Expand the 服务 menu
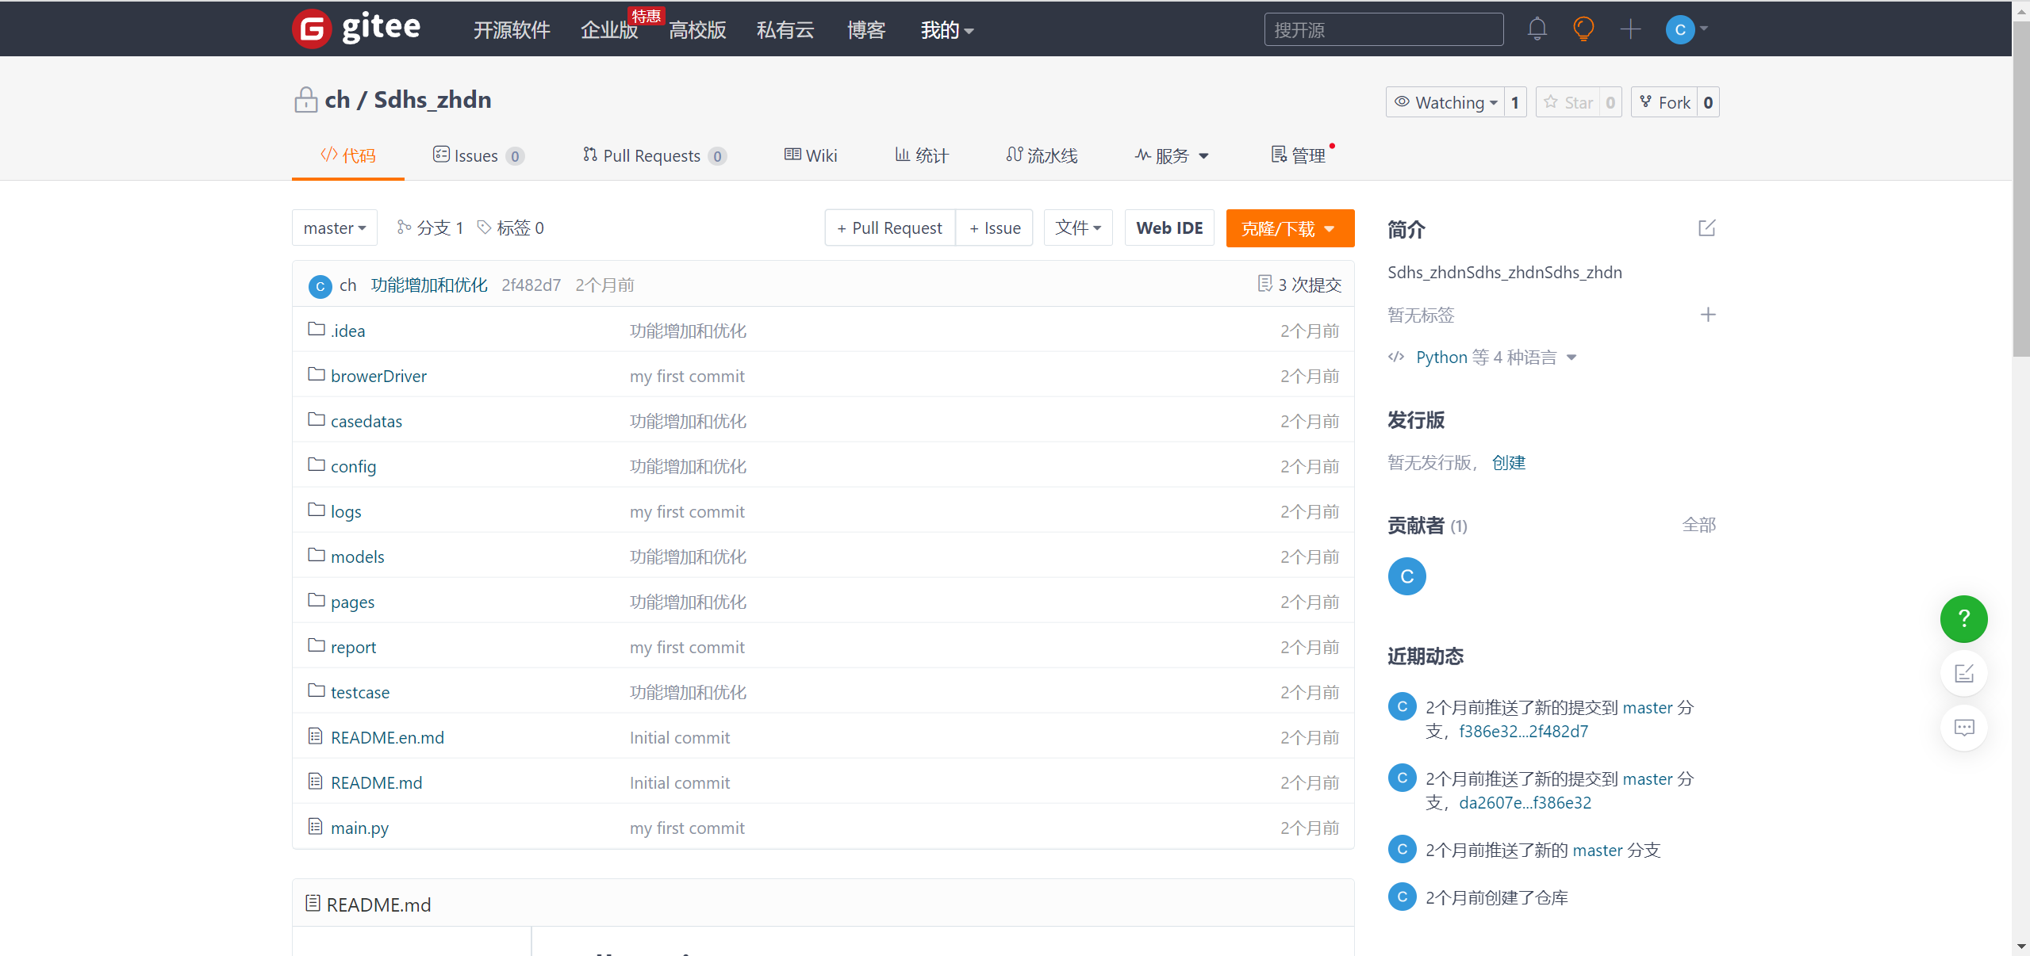Image resolution: width=2030 pixels, height=956 pixels. click(1171, 155)
